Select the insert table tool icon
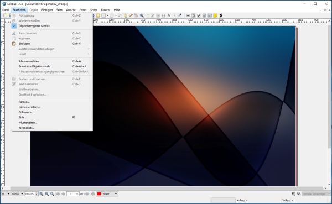The width and height of the screenshot is (332, 204). click(98, 15)
